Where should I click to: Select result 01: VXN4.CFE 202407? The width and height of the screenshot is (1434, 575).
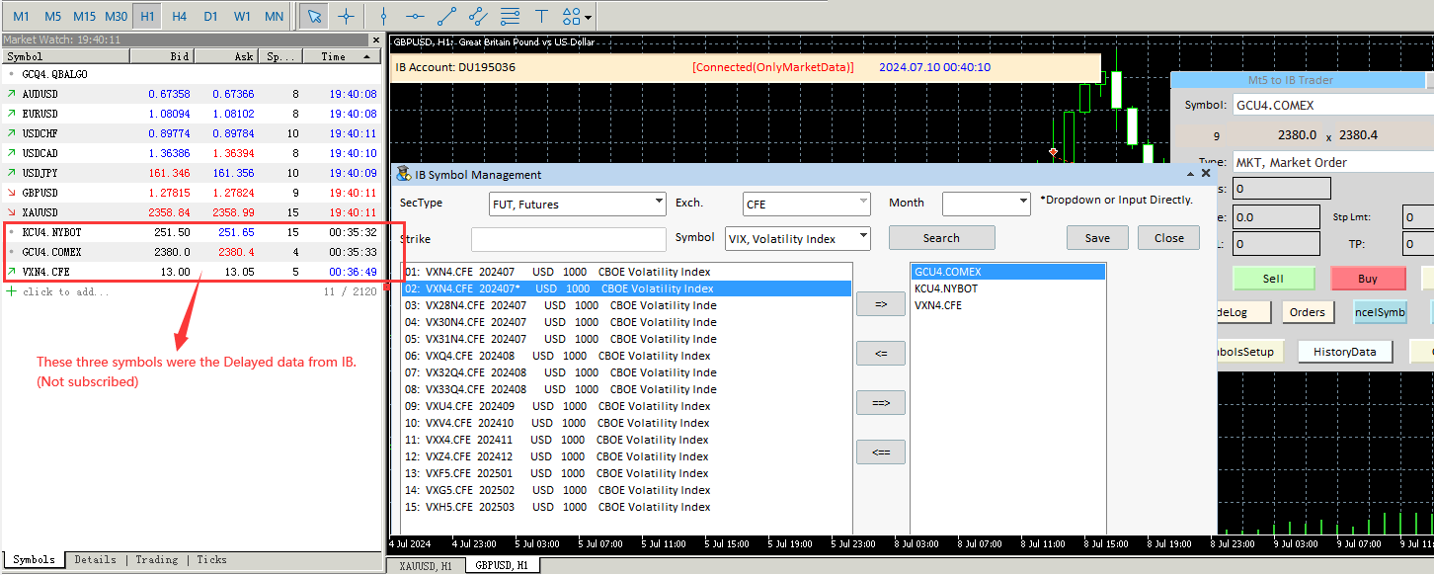(627, 272)
